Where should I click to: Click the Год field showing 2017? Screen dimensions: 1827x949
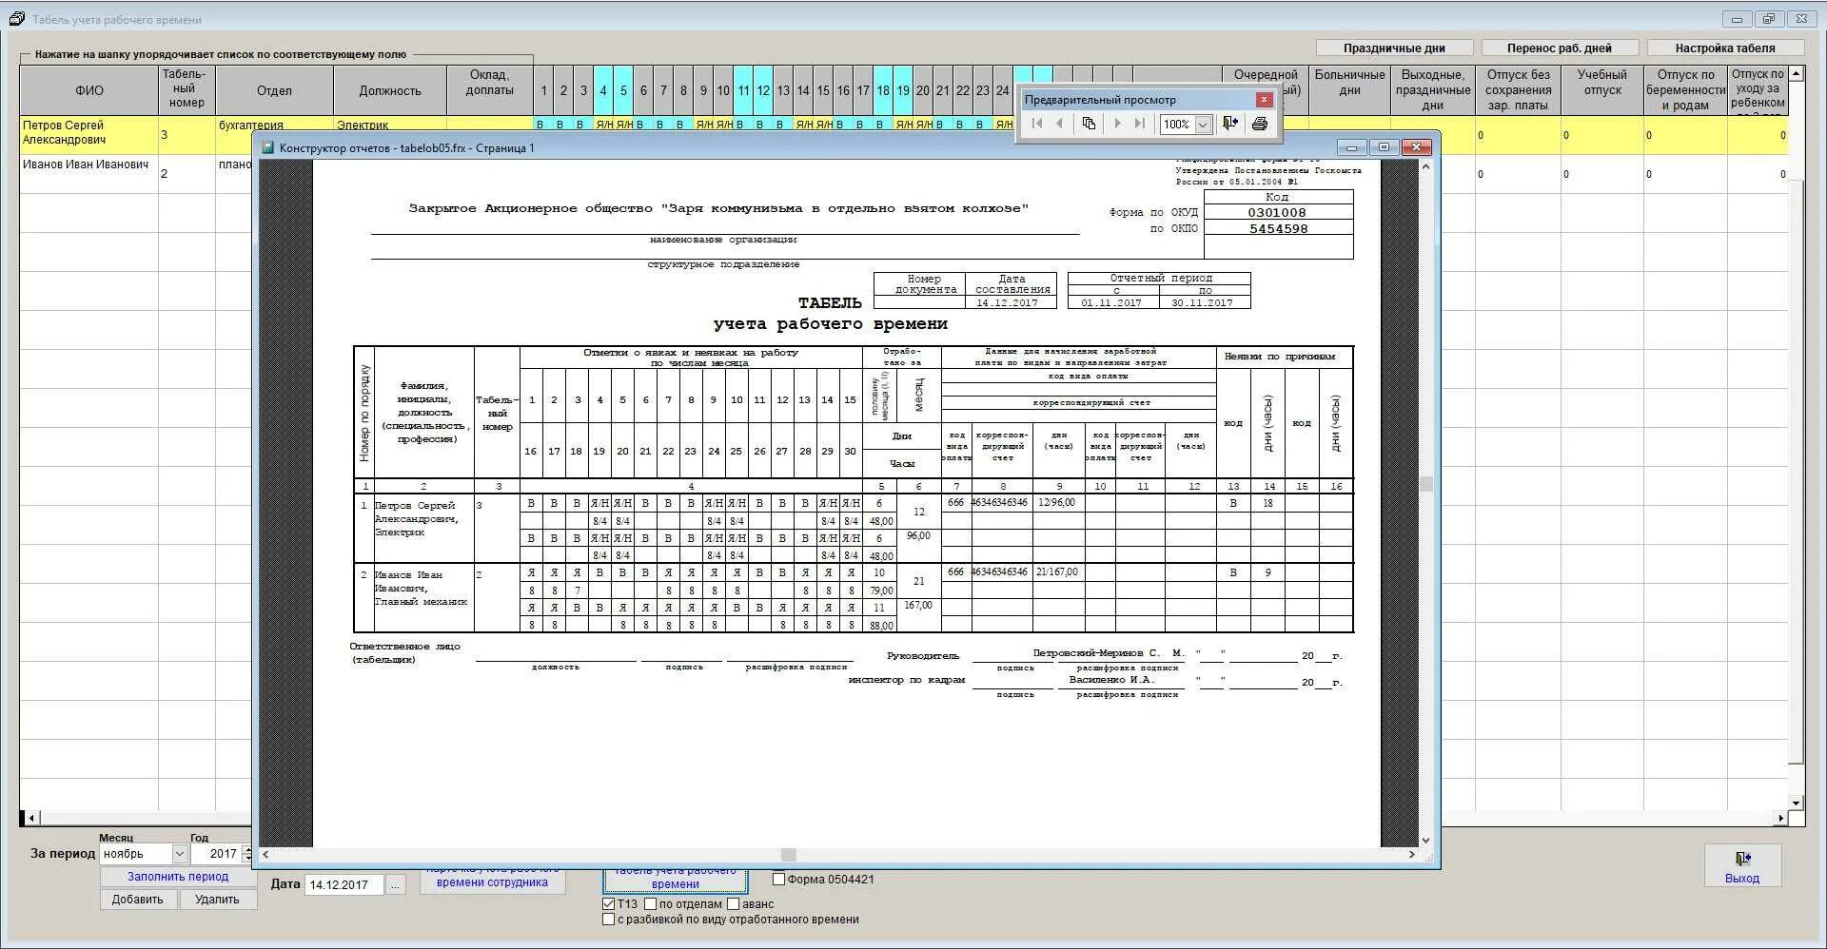[x=217, y=854]
